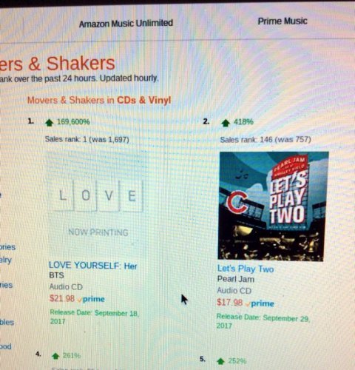Click the green up arrow beside 261%

pos(55,356)
